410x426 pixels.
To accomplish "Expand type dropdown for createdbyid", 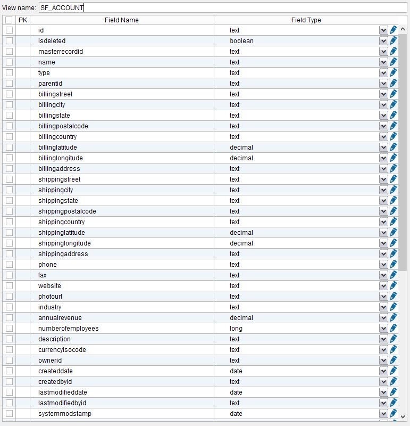I will pos(383,382).
